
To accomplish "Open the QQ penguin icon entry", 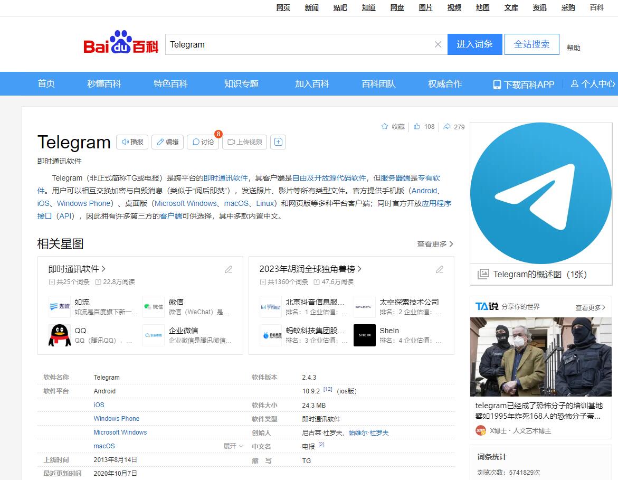I will point(60,335).
